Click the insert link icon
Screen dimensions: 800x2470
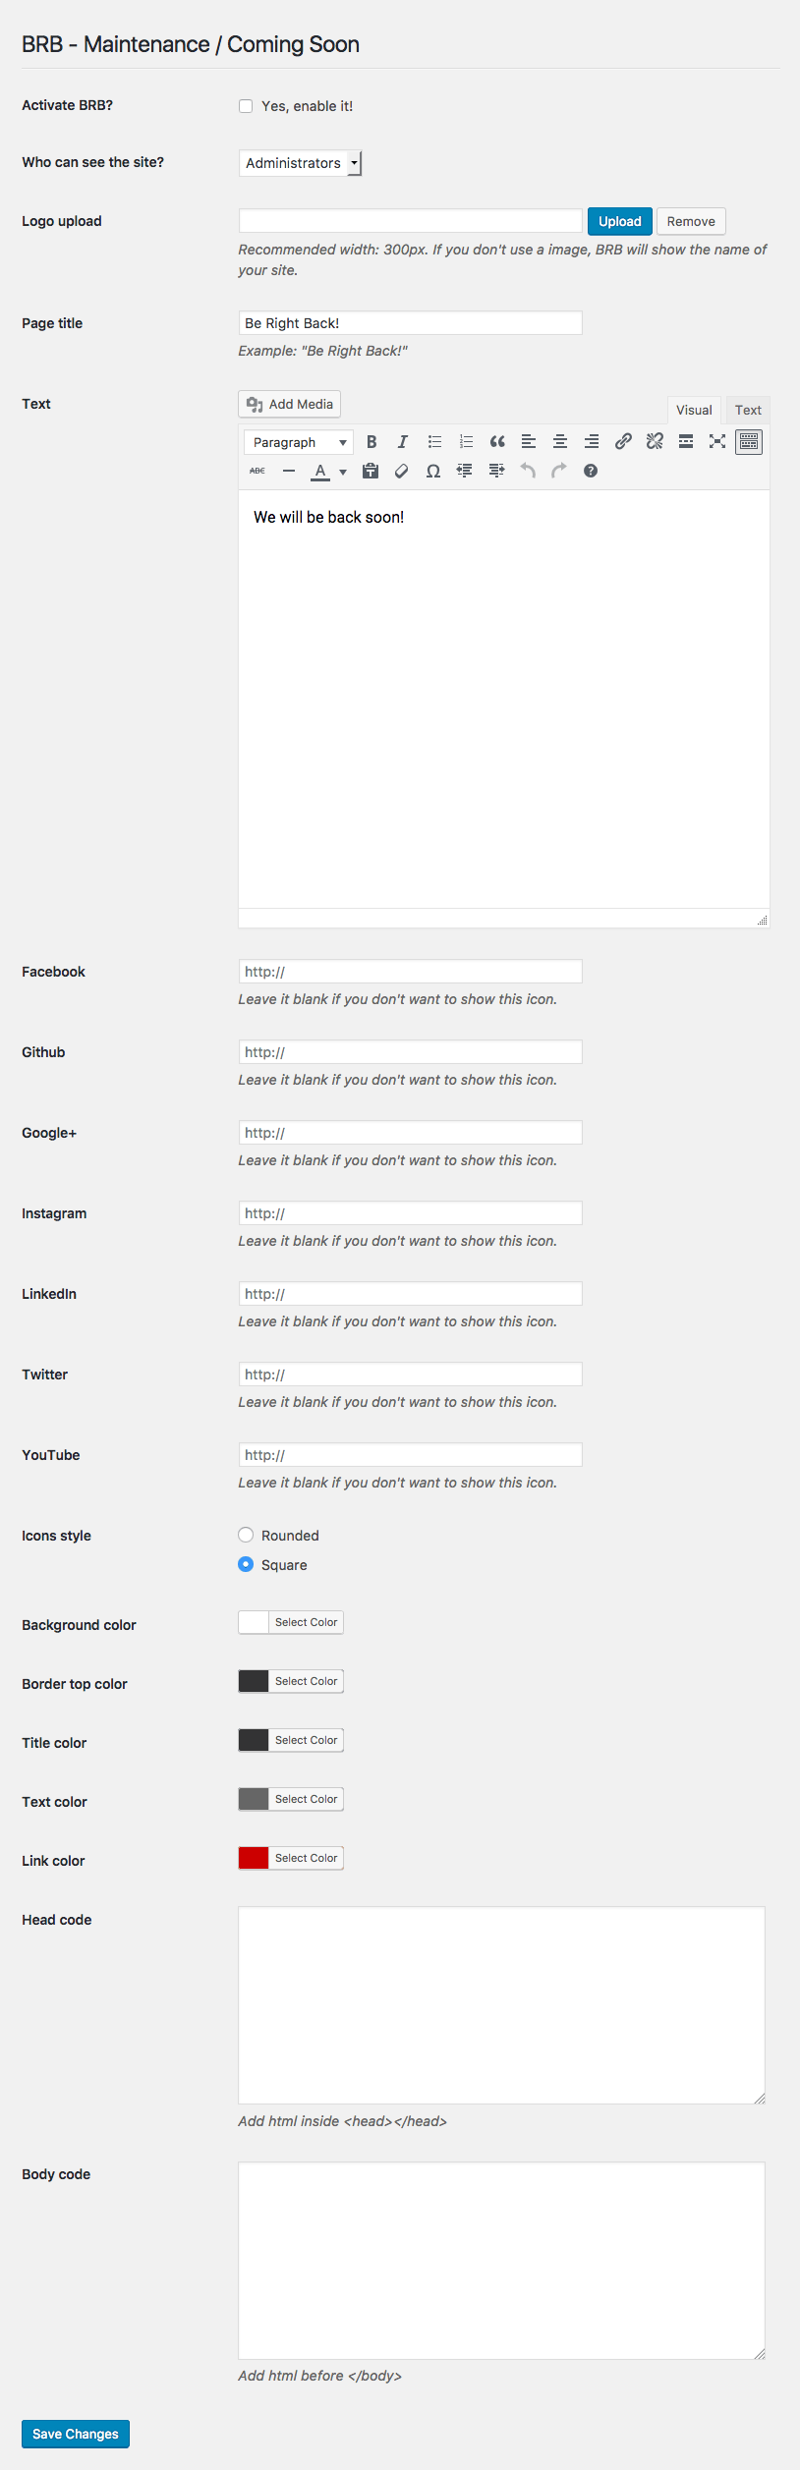click(x=623, y=442)
